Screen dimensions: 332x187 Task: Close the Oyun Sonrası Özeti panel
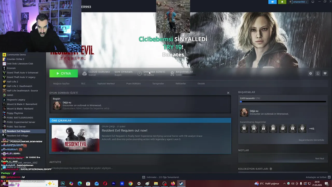pyautogui.click(x=228, y=93)
